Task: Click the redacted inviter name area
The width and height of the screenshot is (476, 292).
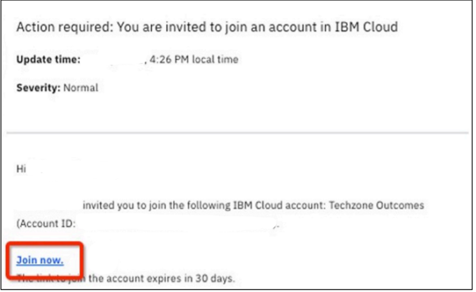Action: 48,206
